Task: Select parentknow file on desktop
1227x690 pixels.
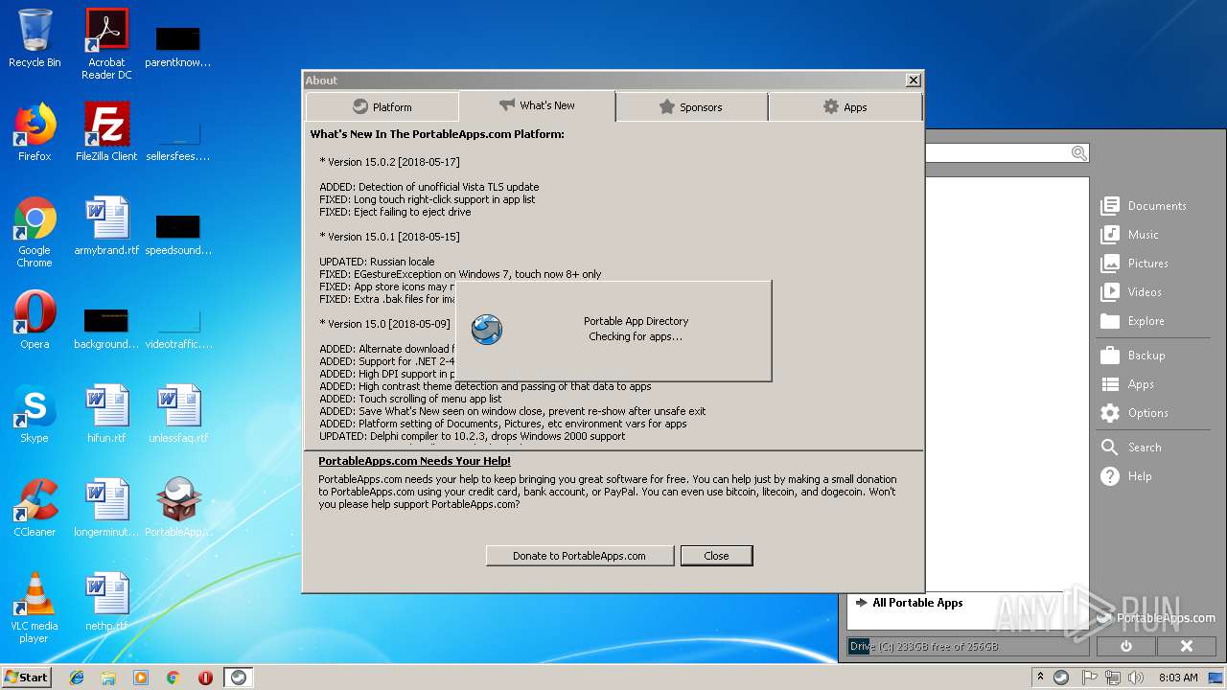Action: tap(178, 44)
